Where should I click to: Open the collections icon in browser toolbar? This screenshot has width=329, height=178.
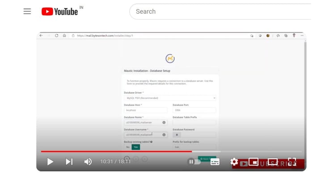tap(286, 36)
